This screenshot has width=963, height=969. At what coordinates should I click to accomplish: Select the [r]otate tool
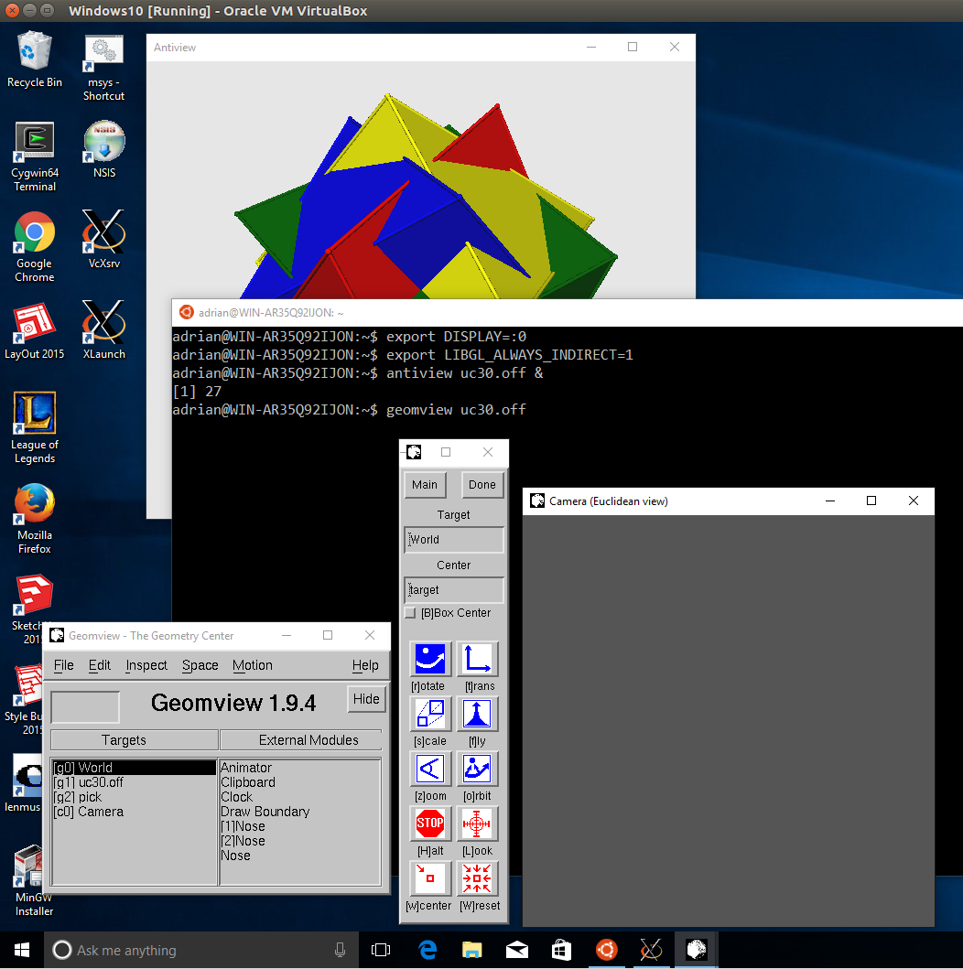click(x=430, y=659)
